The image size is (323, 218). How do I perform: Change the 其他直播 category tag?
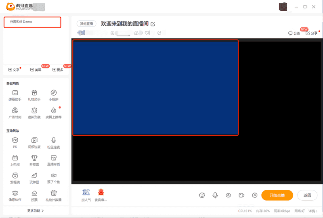click(86, 24)
